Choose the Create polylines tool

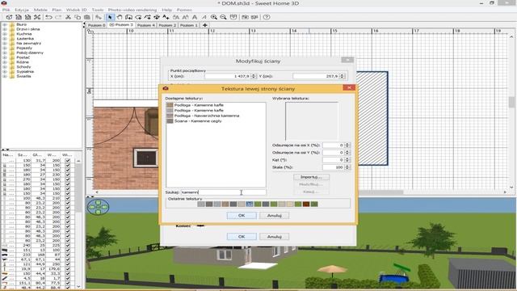147,17
